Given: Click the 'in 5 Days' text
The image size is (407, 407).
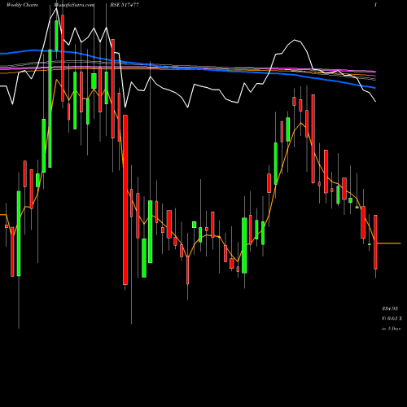Looking at the screenshot, I should click(x=391, y=329).
